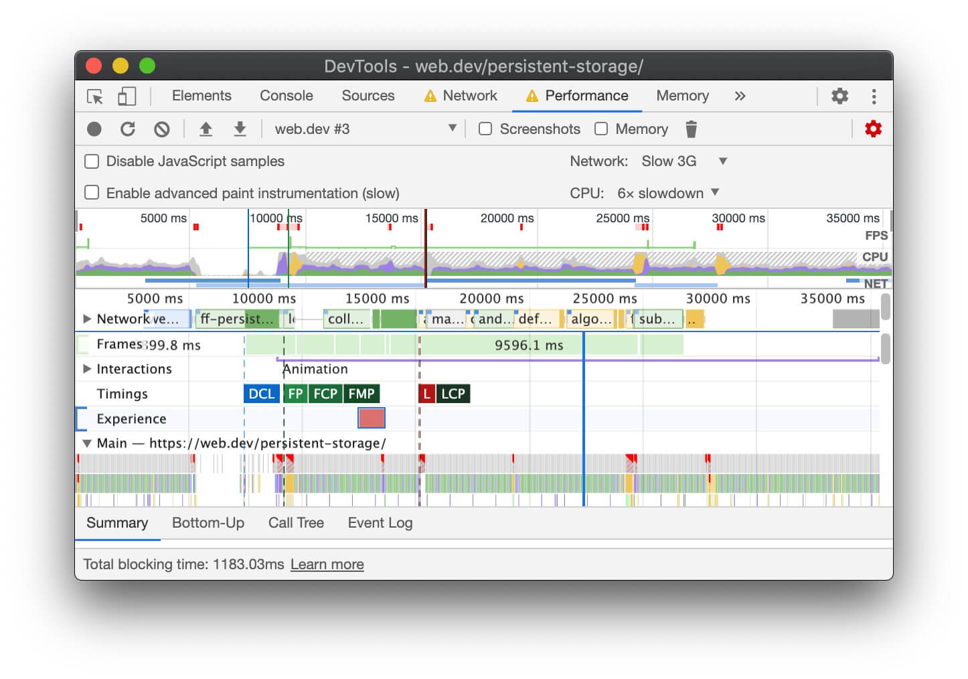Open capture settings via the red gear

tap(874, 129)
